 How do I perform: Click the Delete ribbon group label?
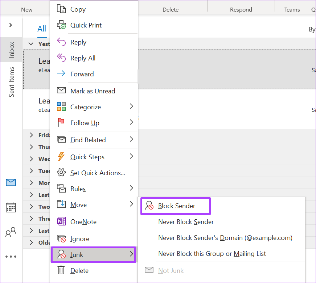pyautogui.click(x=171, y=10)
